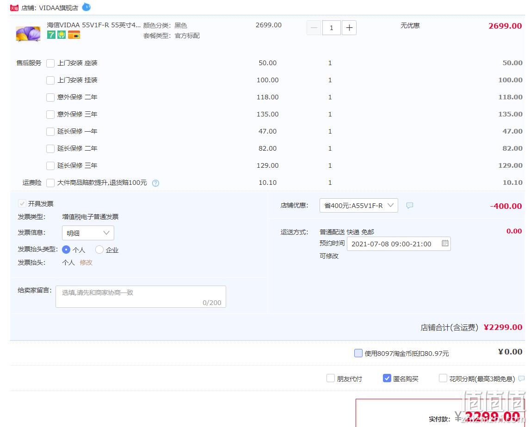This screenshot has height=427, width=530.
Task: Click the red 2699.00 product subtotal
Action: pyautogui.click(x=505, y=26)
